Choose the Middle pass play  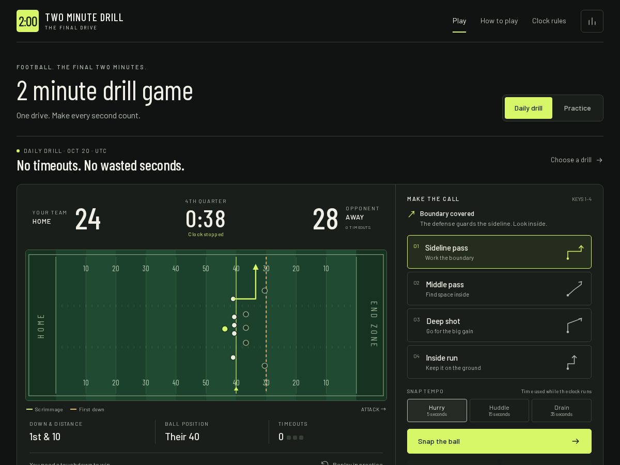499,289
